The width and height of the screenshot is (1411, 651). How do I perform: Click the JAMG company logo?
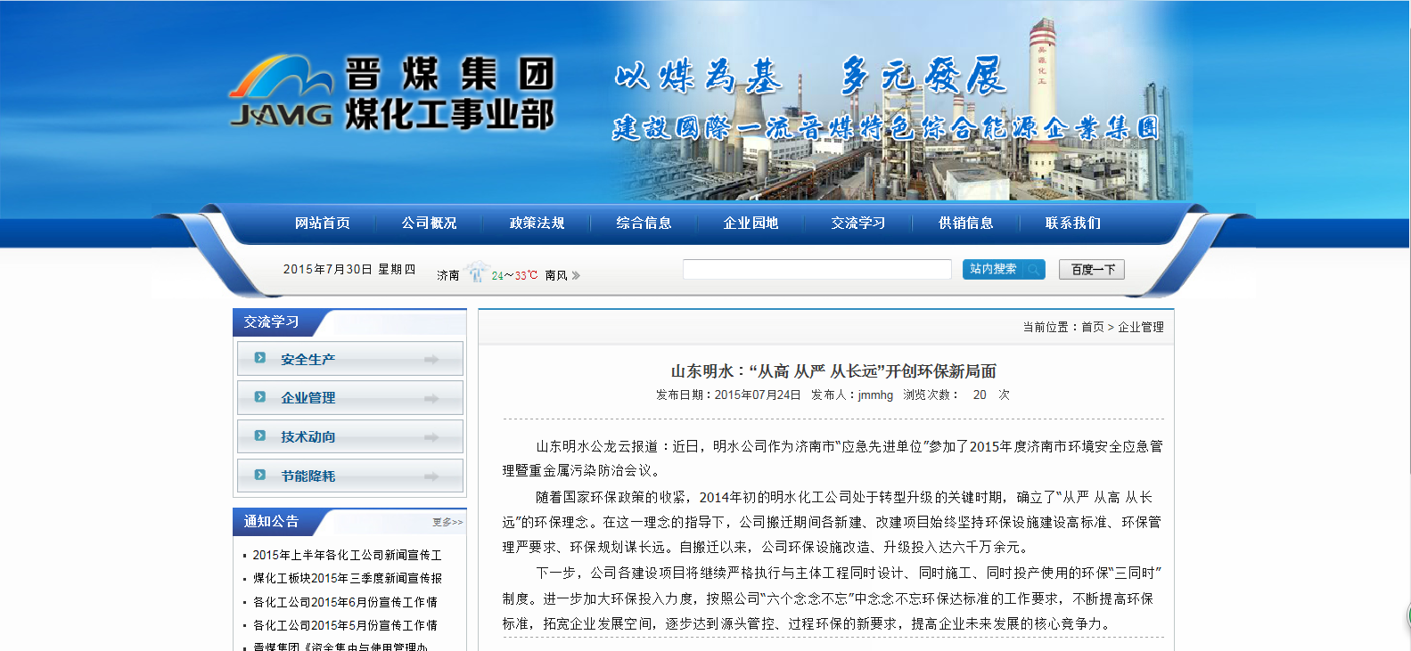click(280, 92)
